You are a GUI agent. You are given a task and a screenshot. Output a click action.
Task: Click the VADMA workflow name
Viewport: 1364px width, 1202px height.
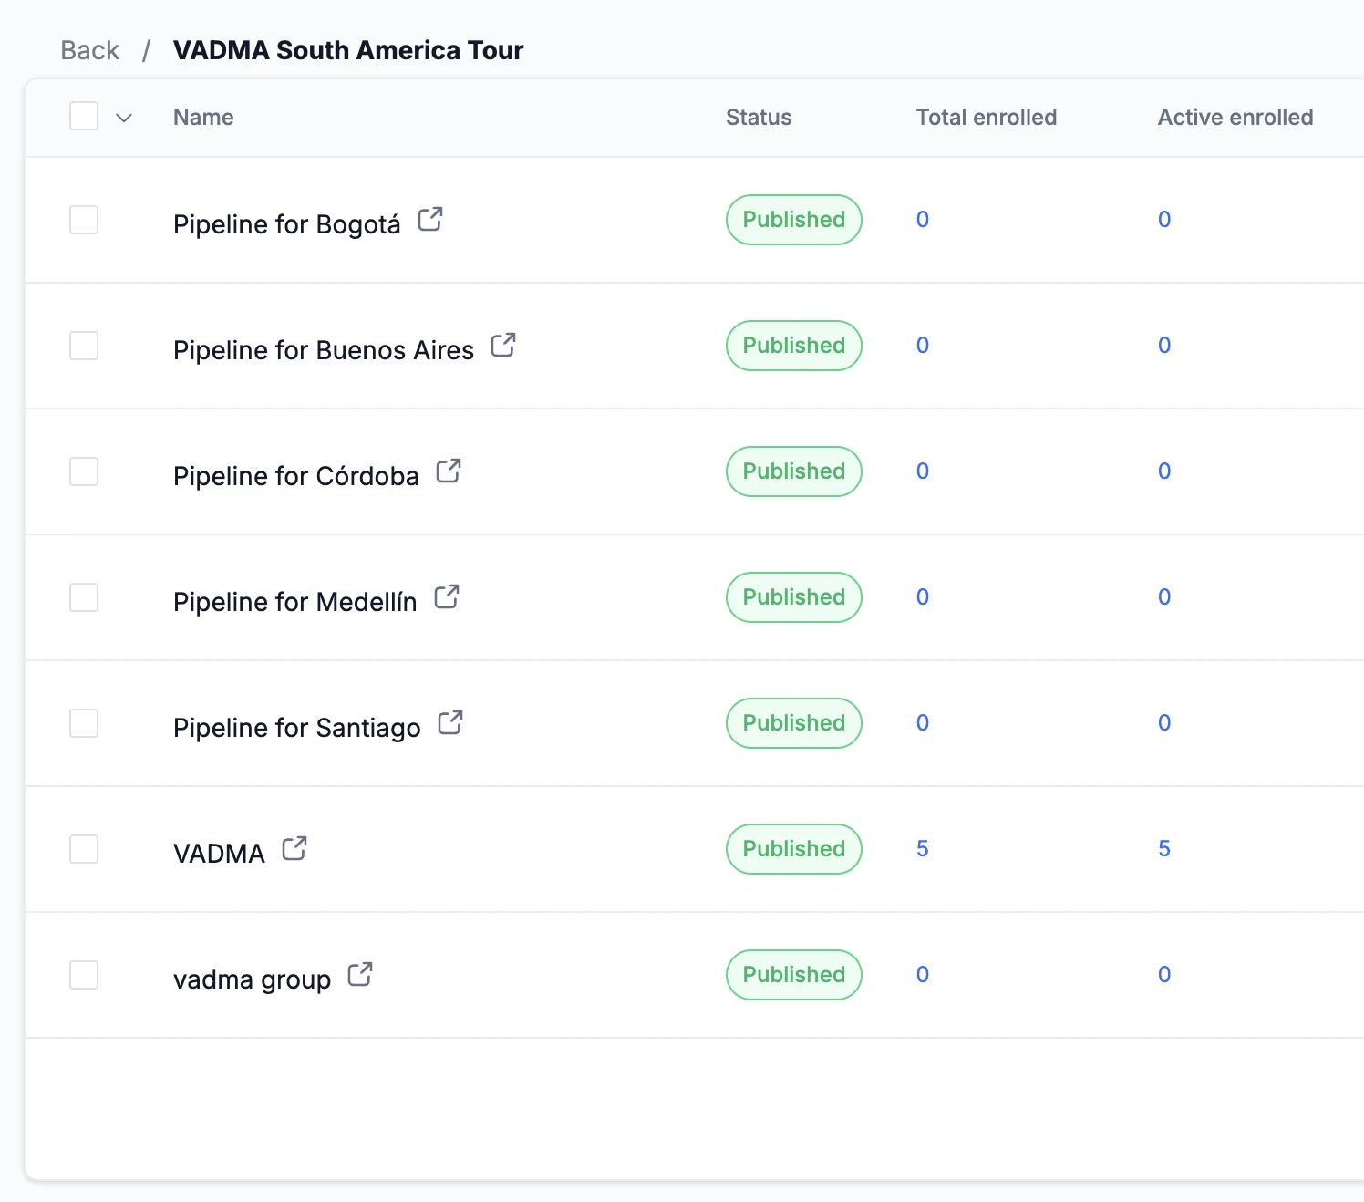click(x=219, y=854)
